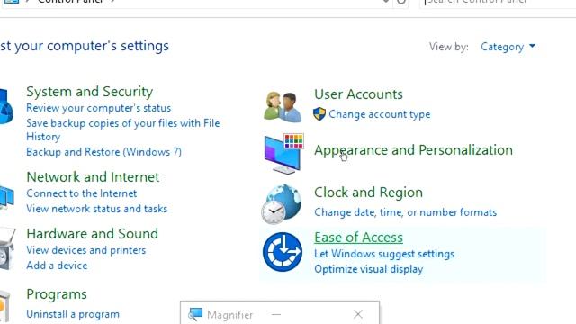
Task: Select Uninstall a program
Action: pyautogui.click(x=73, y=314)
